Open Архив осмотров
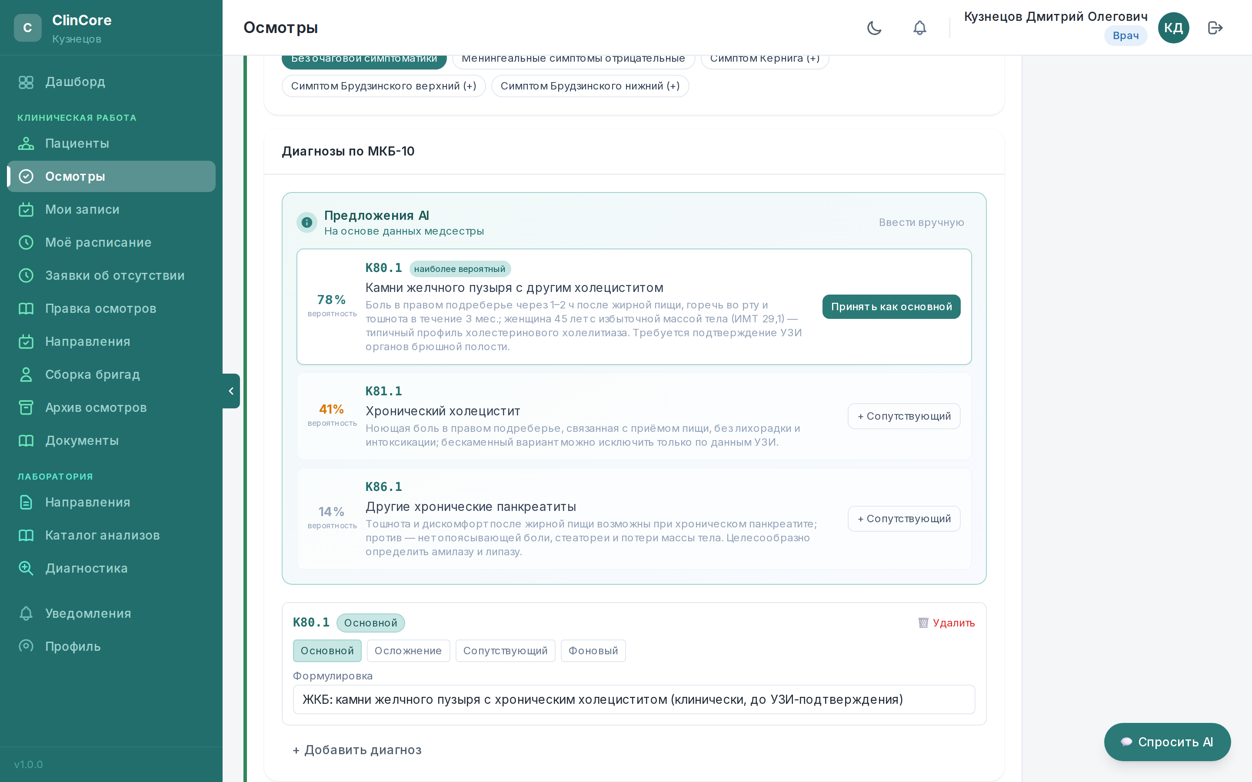Viewport: 1252px width, 782px height. click(111, 408)
